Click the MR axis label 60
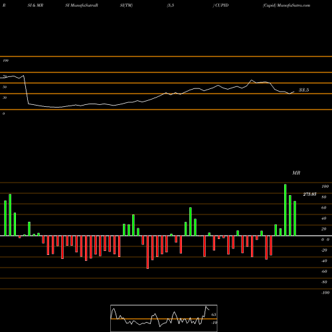 pos(324,208)
